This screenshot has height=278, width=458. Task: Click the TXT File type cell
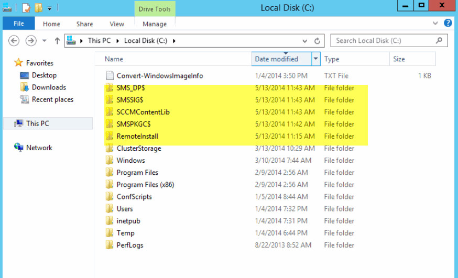336,75
